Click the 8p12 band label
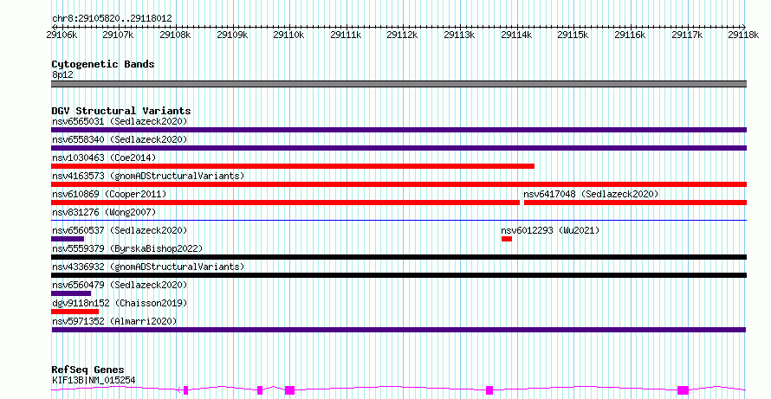The image size is (771, 399). coord(62,75)
